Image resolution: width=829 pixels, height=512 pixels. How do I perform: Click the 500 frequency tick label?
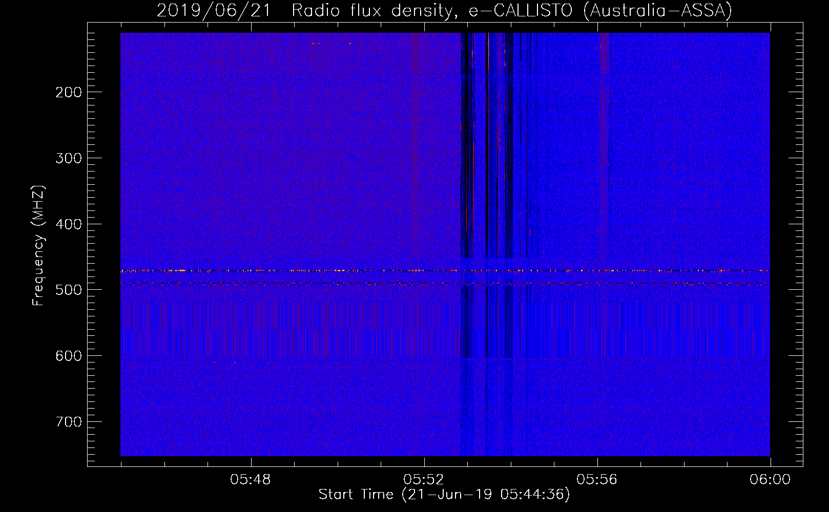pyautogui.click(x=69, y=290)
